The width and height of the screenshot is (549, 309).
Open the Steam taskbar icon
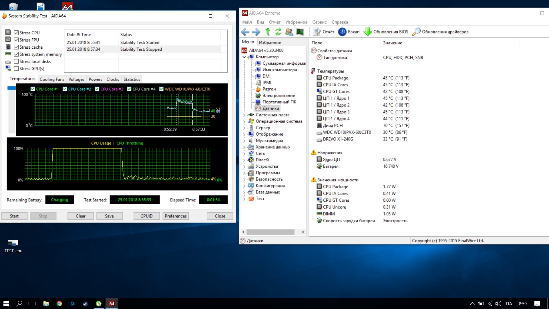point(85,304)
